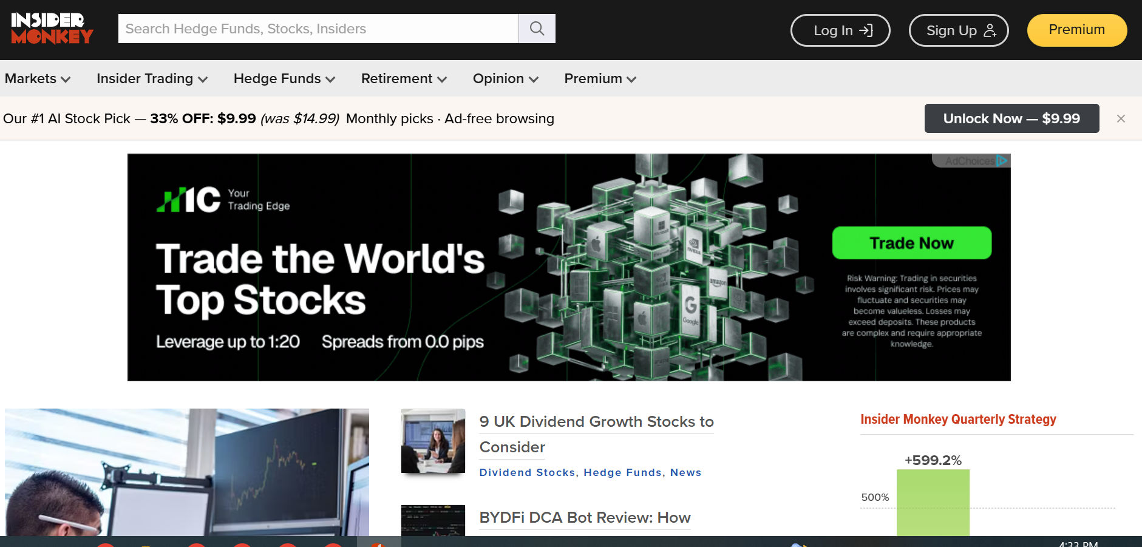Click BYDFi article thumbnail
Image resolution: width=1142 pixels, height=547 pixels.
pyautogui.click(x=433, y=520)
